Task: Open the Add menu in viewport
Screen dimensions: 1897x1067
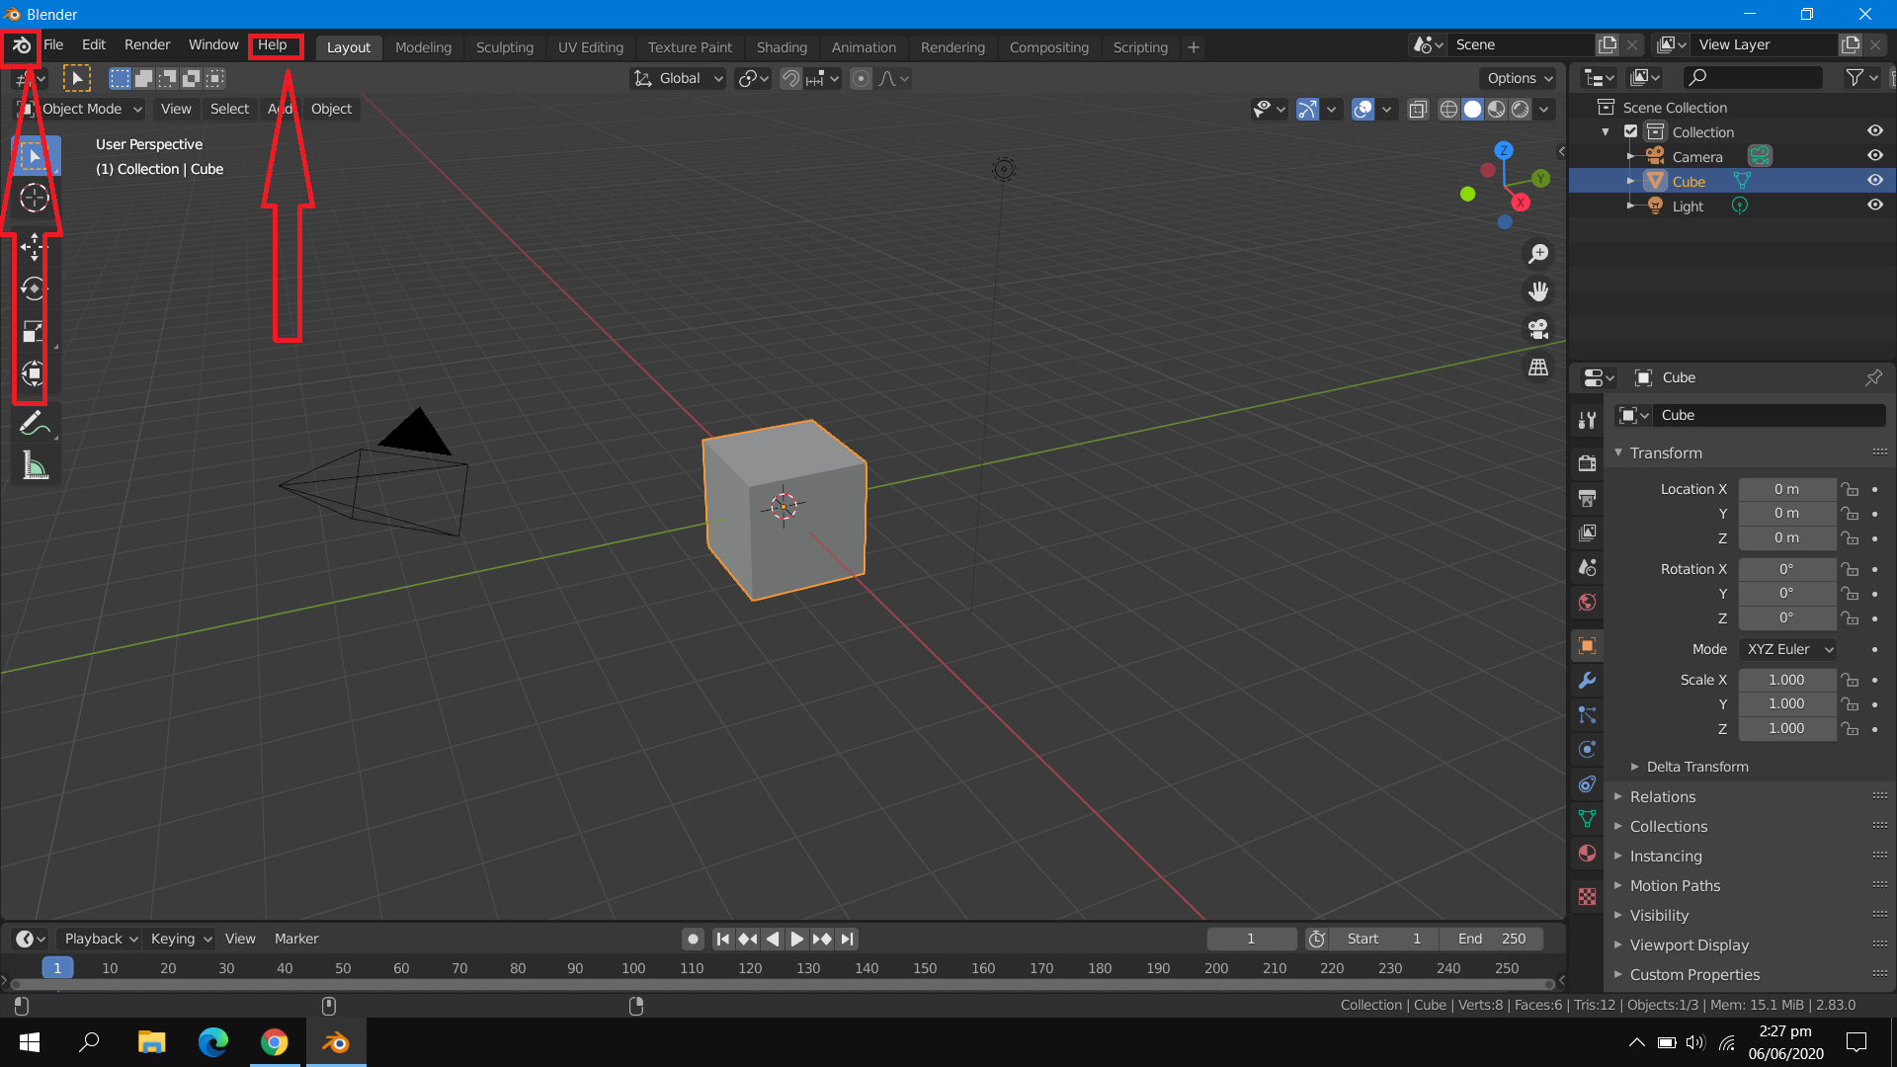Action: [x=281, y=109]
